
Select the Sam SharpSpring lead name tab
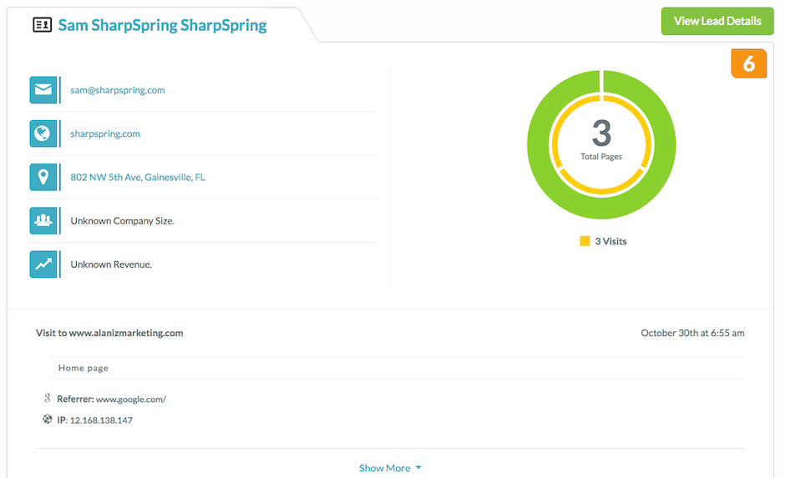[x=162, y=25]
